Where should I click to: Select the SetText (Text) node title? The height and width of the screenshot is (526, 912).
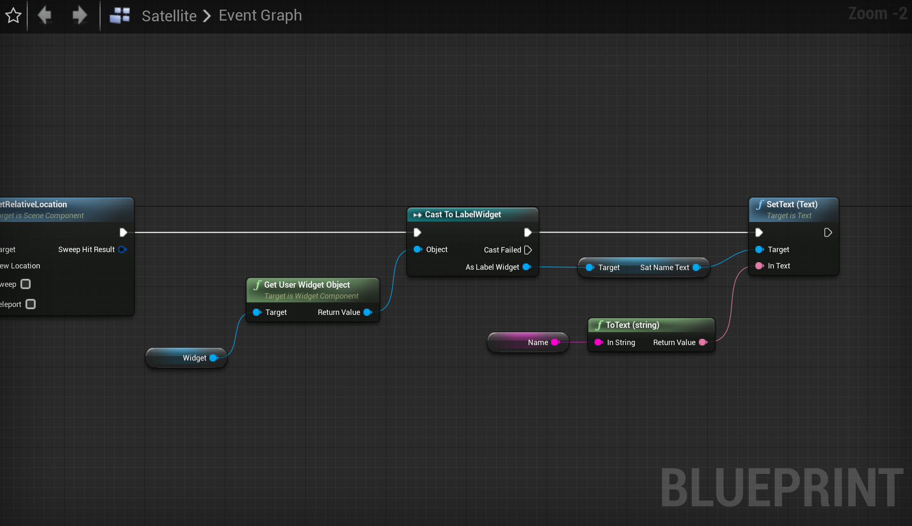point(792,204)
